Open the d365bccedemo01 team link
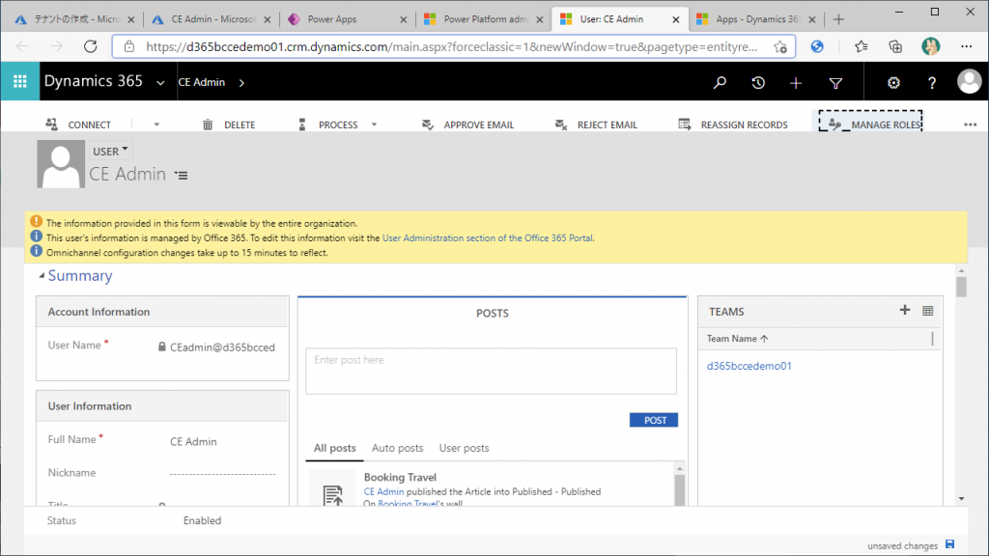The height and width of the screenshot is (556, 989). [x=749, y=366]
